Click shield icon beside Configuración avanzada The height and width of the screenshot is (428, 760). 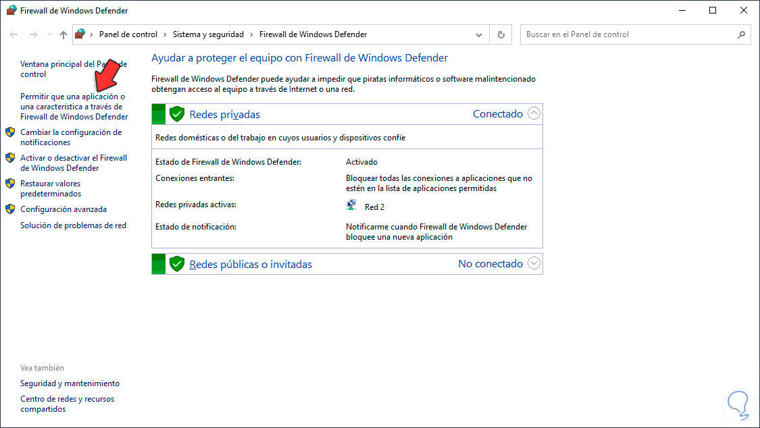point(10,209)
